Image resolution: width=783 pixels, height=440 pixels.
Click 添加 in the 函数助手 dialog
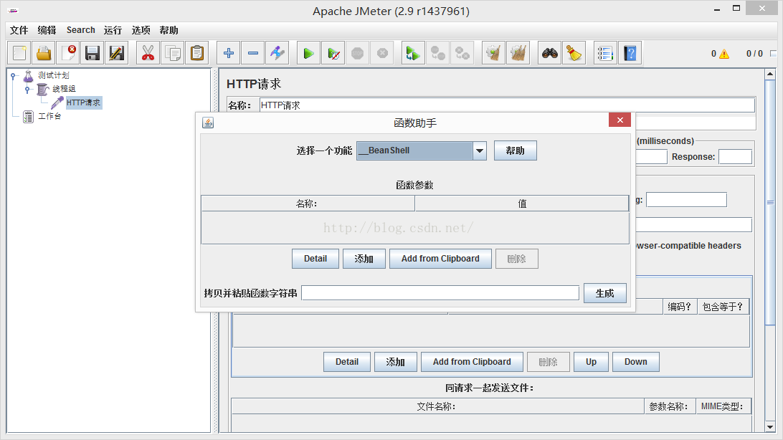tap(364, 259)
